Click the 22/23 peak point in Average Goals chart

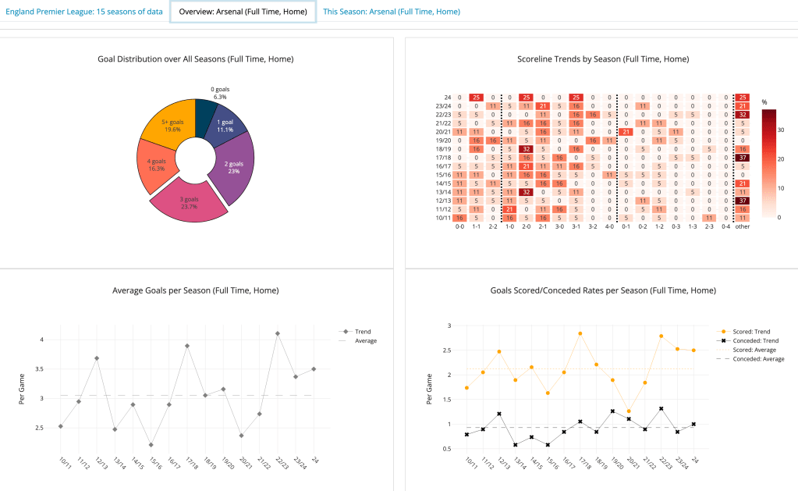pos(278,333)
